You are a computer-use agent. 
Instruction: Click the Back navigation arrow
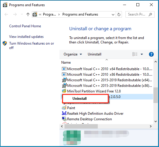(6, 14)
